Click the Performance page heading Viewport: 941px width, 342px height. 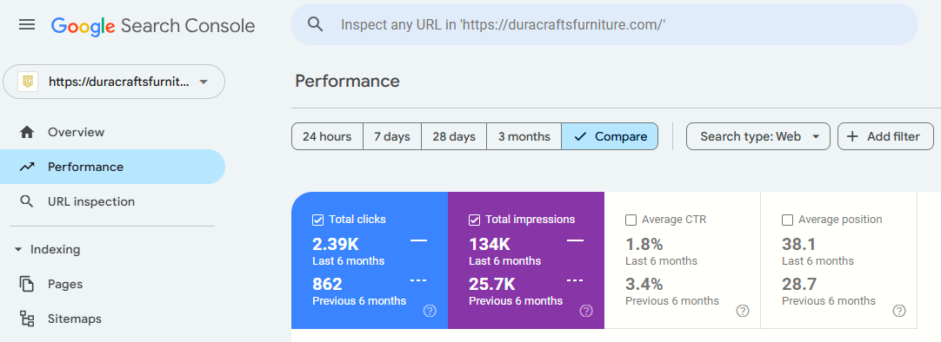pos(348,81)
